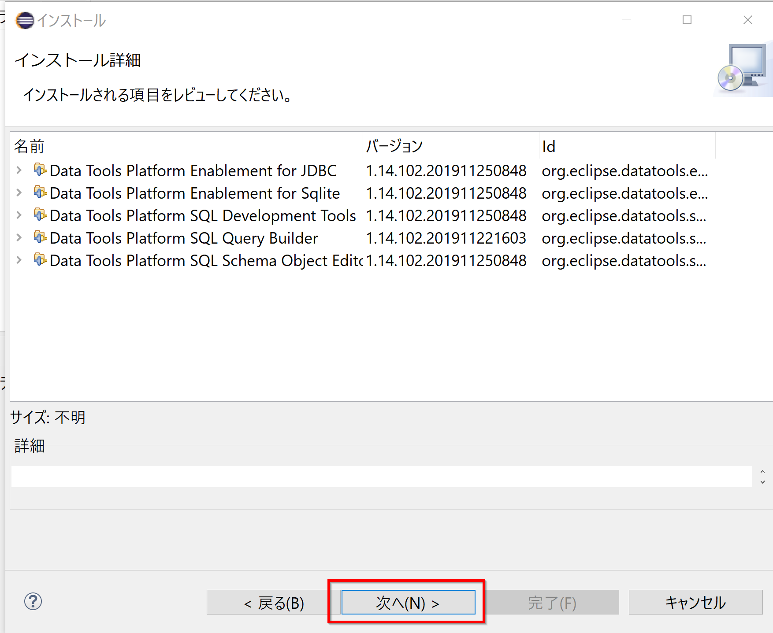Viewport: 773px width, 633px height.
Task: Click inside the 詳細 details text area
Action: click(x=381, y=477)
